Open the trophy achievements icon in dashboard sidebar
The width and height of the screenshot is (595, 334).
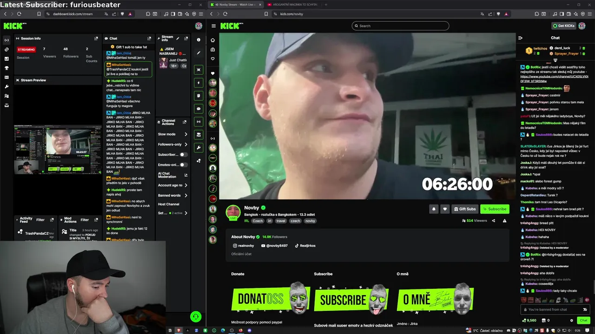pyautogui.click(x=7, y=68)
